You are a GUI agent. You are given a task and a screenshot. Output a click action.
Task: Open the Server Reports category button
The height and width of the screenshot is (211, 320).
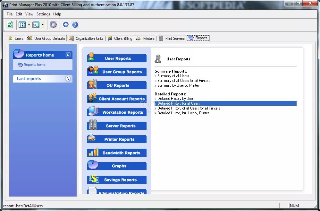[x=117, y=126]
